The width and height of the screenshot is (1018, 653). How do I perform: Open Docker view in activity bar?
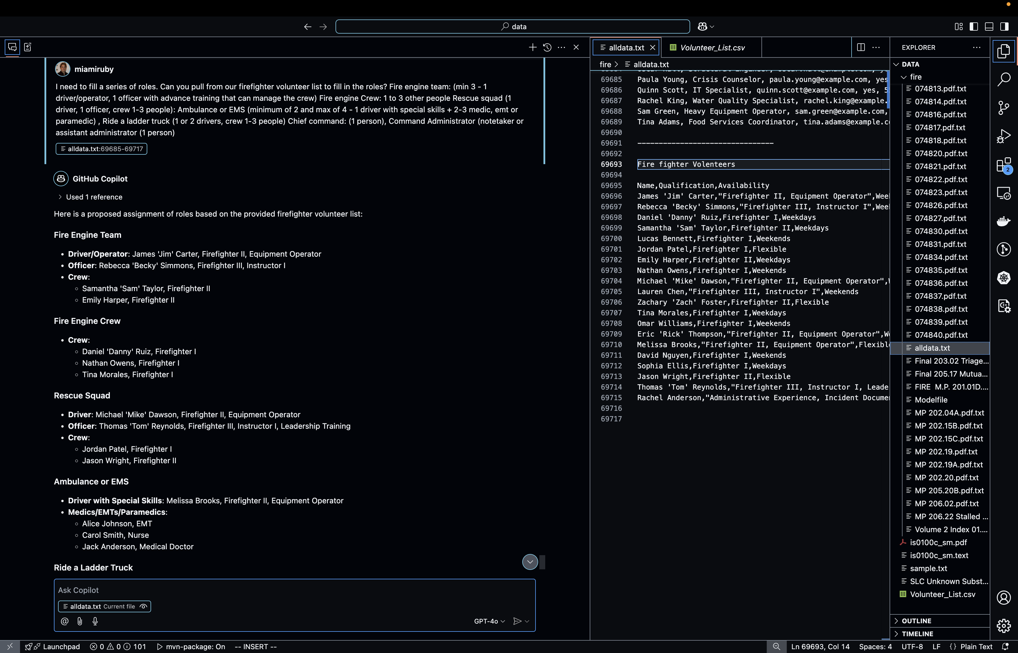click(x=1004, y=221)
